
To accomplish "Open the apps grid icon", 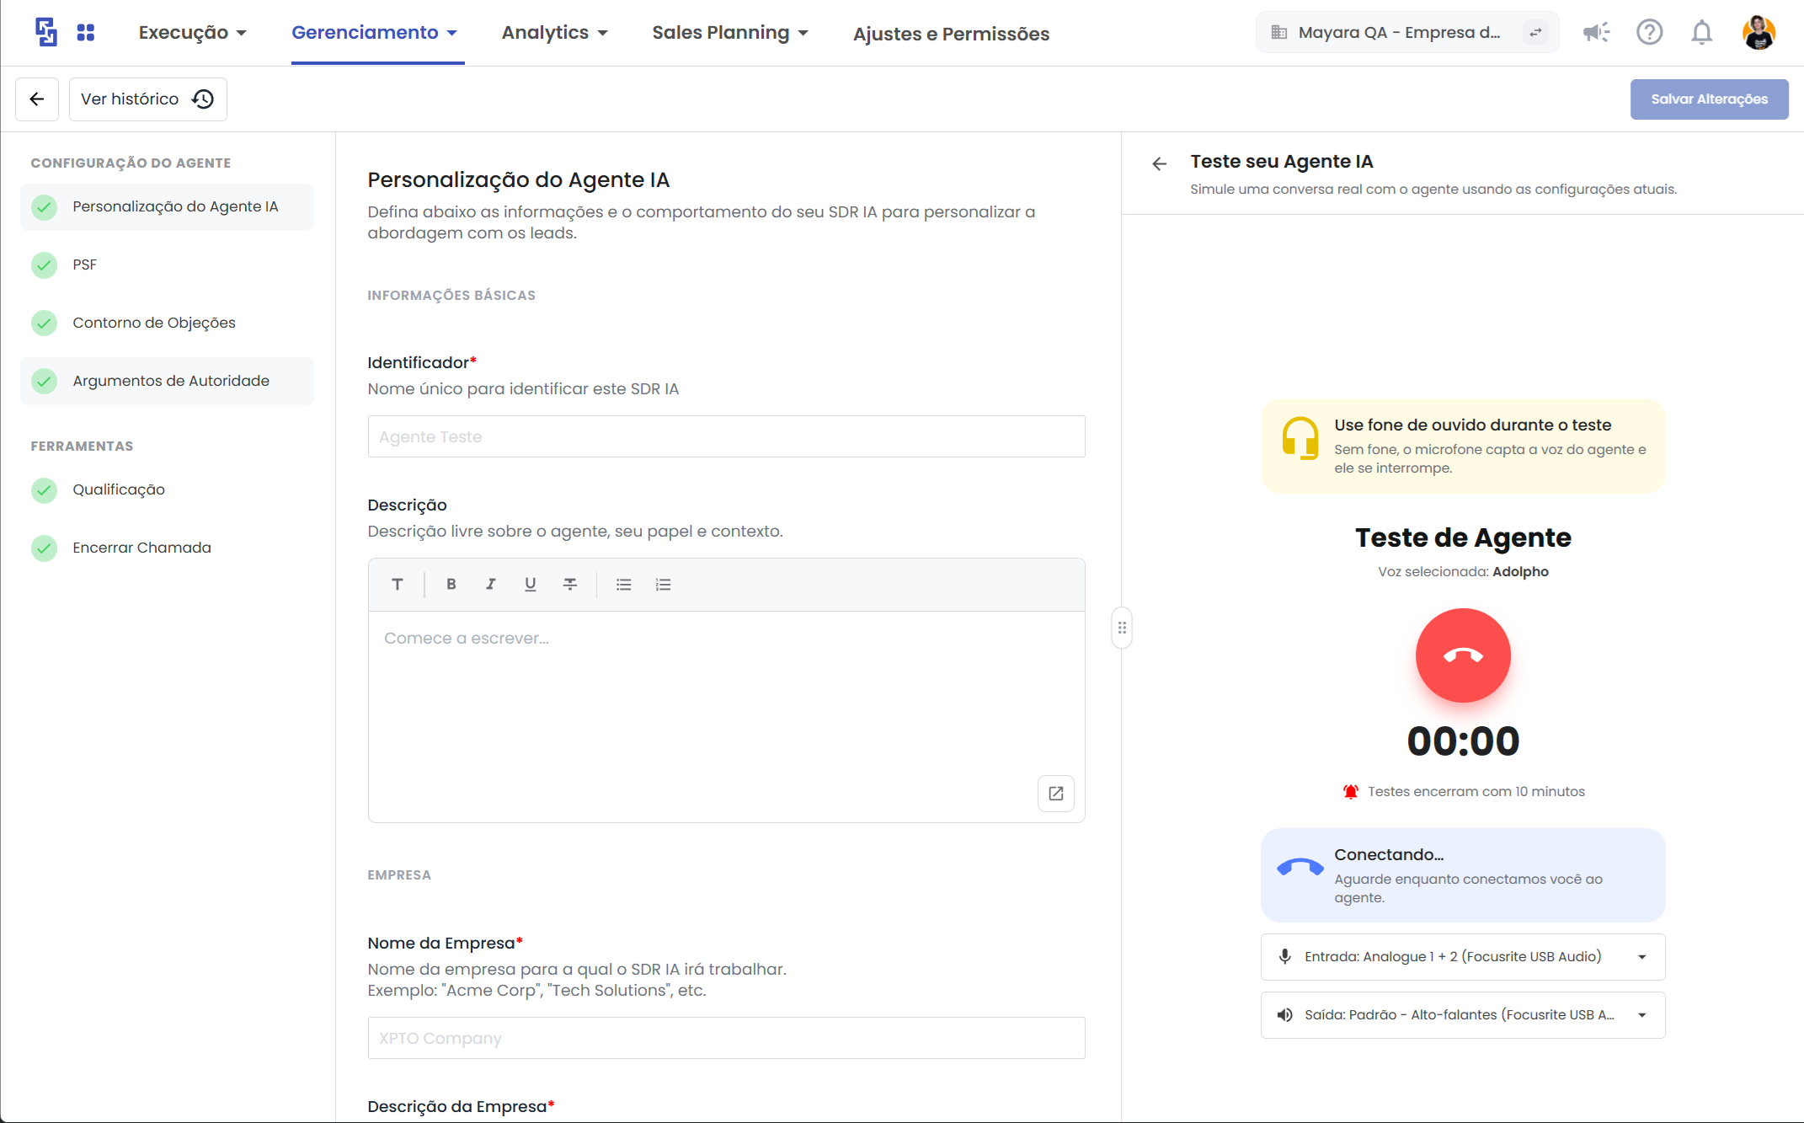I will pyautogui.click(x=86, y=33).
